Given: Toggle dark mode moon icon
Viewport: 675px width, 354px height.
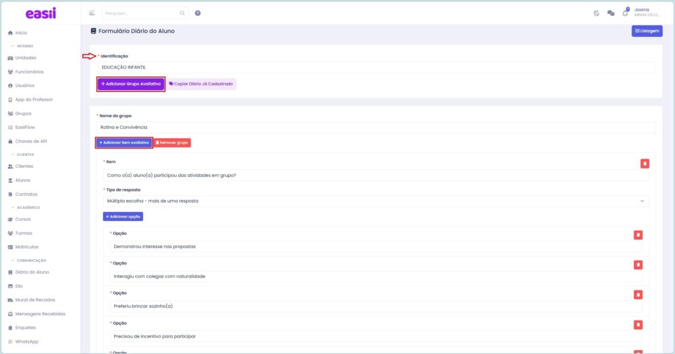Looking at the screenshot, I should coord(597,13).
